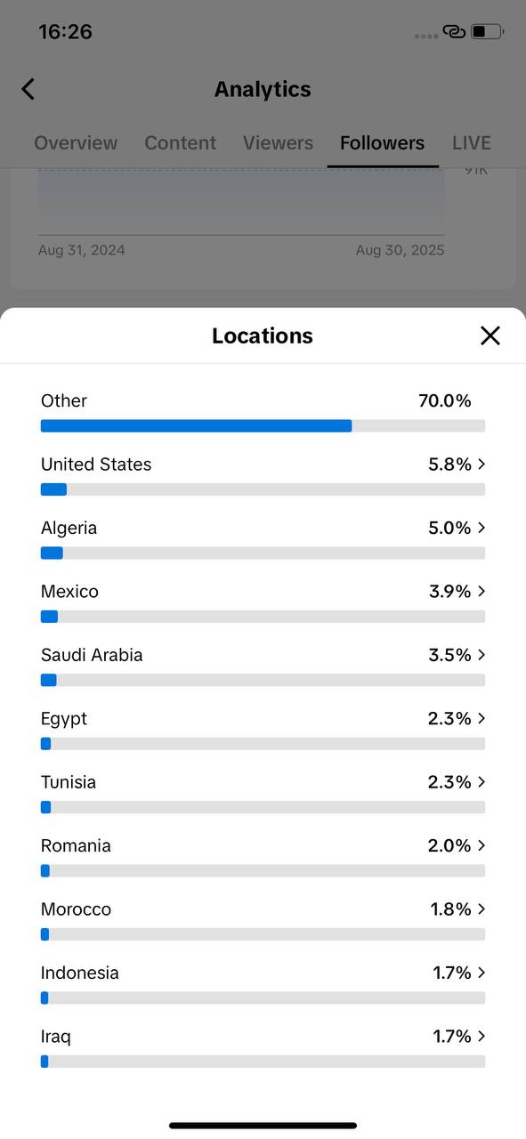Open Tunisia chevron arrow
Viewport: 526px width, 1139px height.
pyautogui.click(x=481, y=781)
